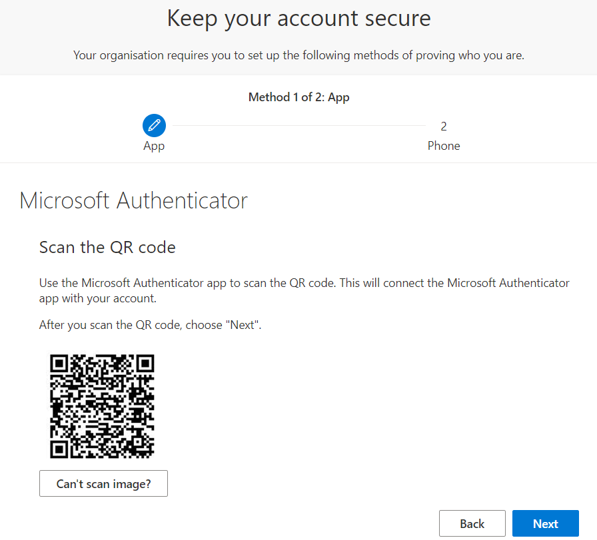Click the App step label

[x=154, y=146]
